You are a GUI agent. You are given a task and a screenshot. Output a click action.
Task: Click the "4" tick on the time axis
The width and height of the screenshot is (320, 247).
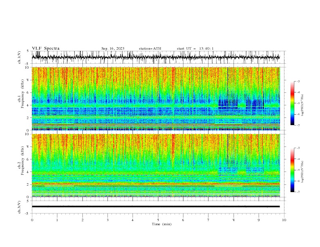(133, 220)
